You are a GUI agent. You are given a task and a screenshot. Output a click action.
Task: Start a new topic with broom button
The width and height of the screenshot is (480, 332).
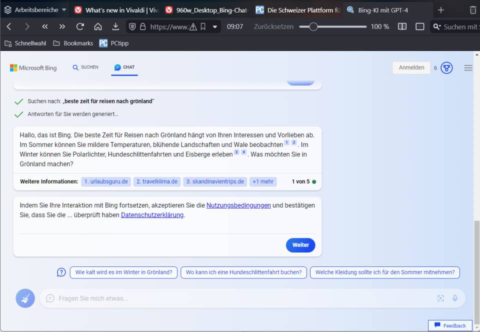[25, 298]
